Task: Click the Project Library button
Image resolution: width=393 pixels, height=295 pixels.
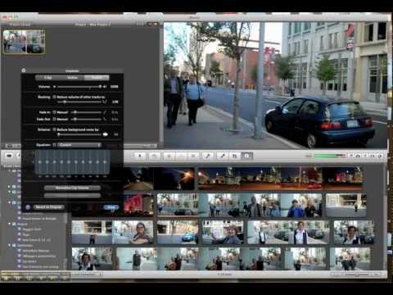Action: pyautogui.click(x=20, y=25)
